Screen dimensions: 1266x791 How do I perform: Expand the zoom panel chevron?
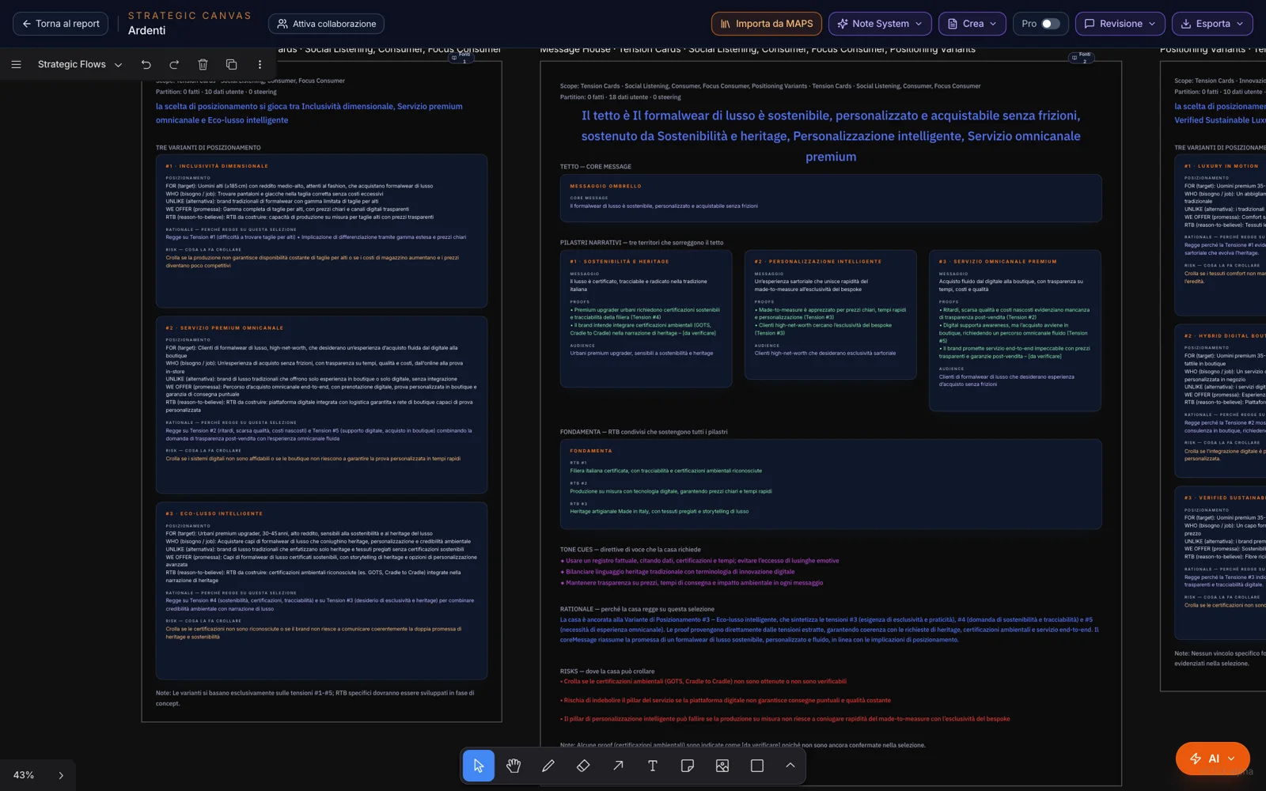61,775
